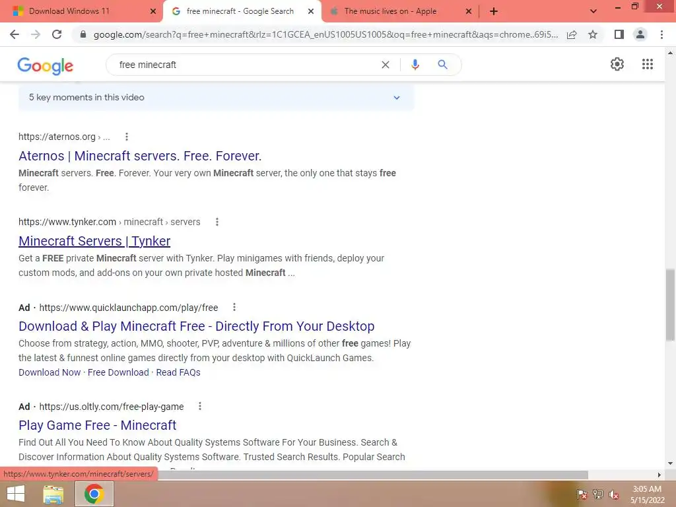This screenshot has height=507, width=676.
Task: Click the https://aternos.org breadcrumb
Action: point(57,137)
